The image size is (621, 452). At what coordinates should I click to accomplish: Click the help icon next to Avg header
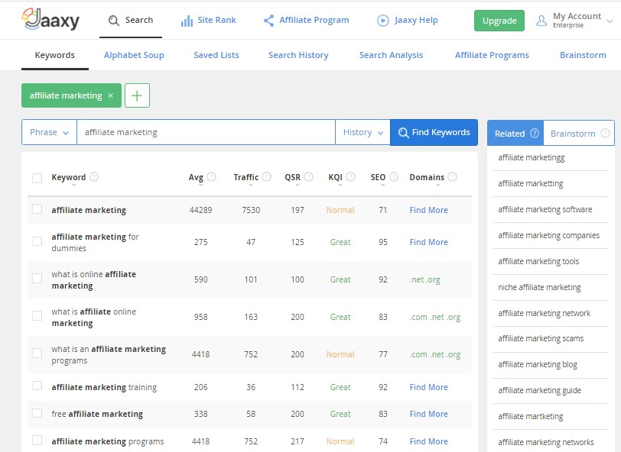click(212, 177)
